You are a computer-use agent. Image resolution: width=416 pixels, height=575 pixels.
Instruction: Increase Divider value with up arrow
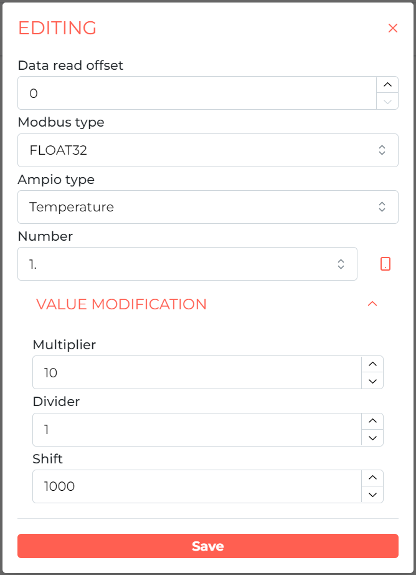[372, 421]
